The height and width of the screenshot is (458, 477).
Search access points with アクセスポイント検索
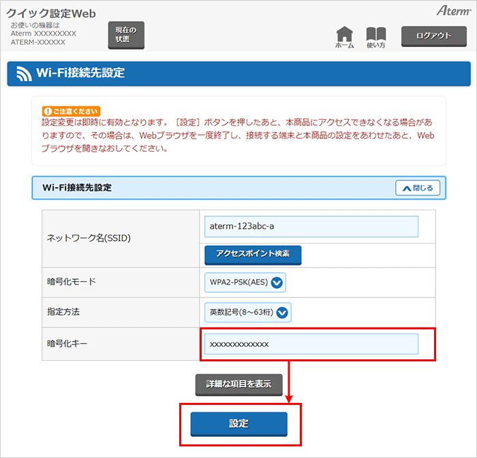tap(253, 254)
